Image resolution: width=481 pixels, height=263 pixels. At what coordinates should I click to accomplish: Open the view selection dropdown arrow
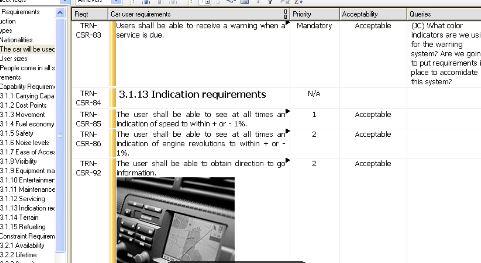point(64,1)
